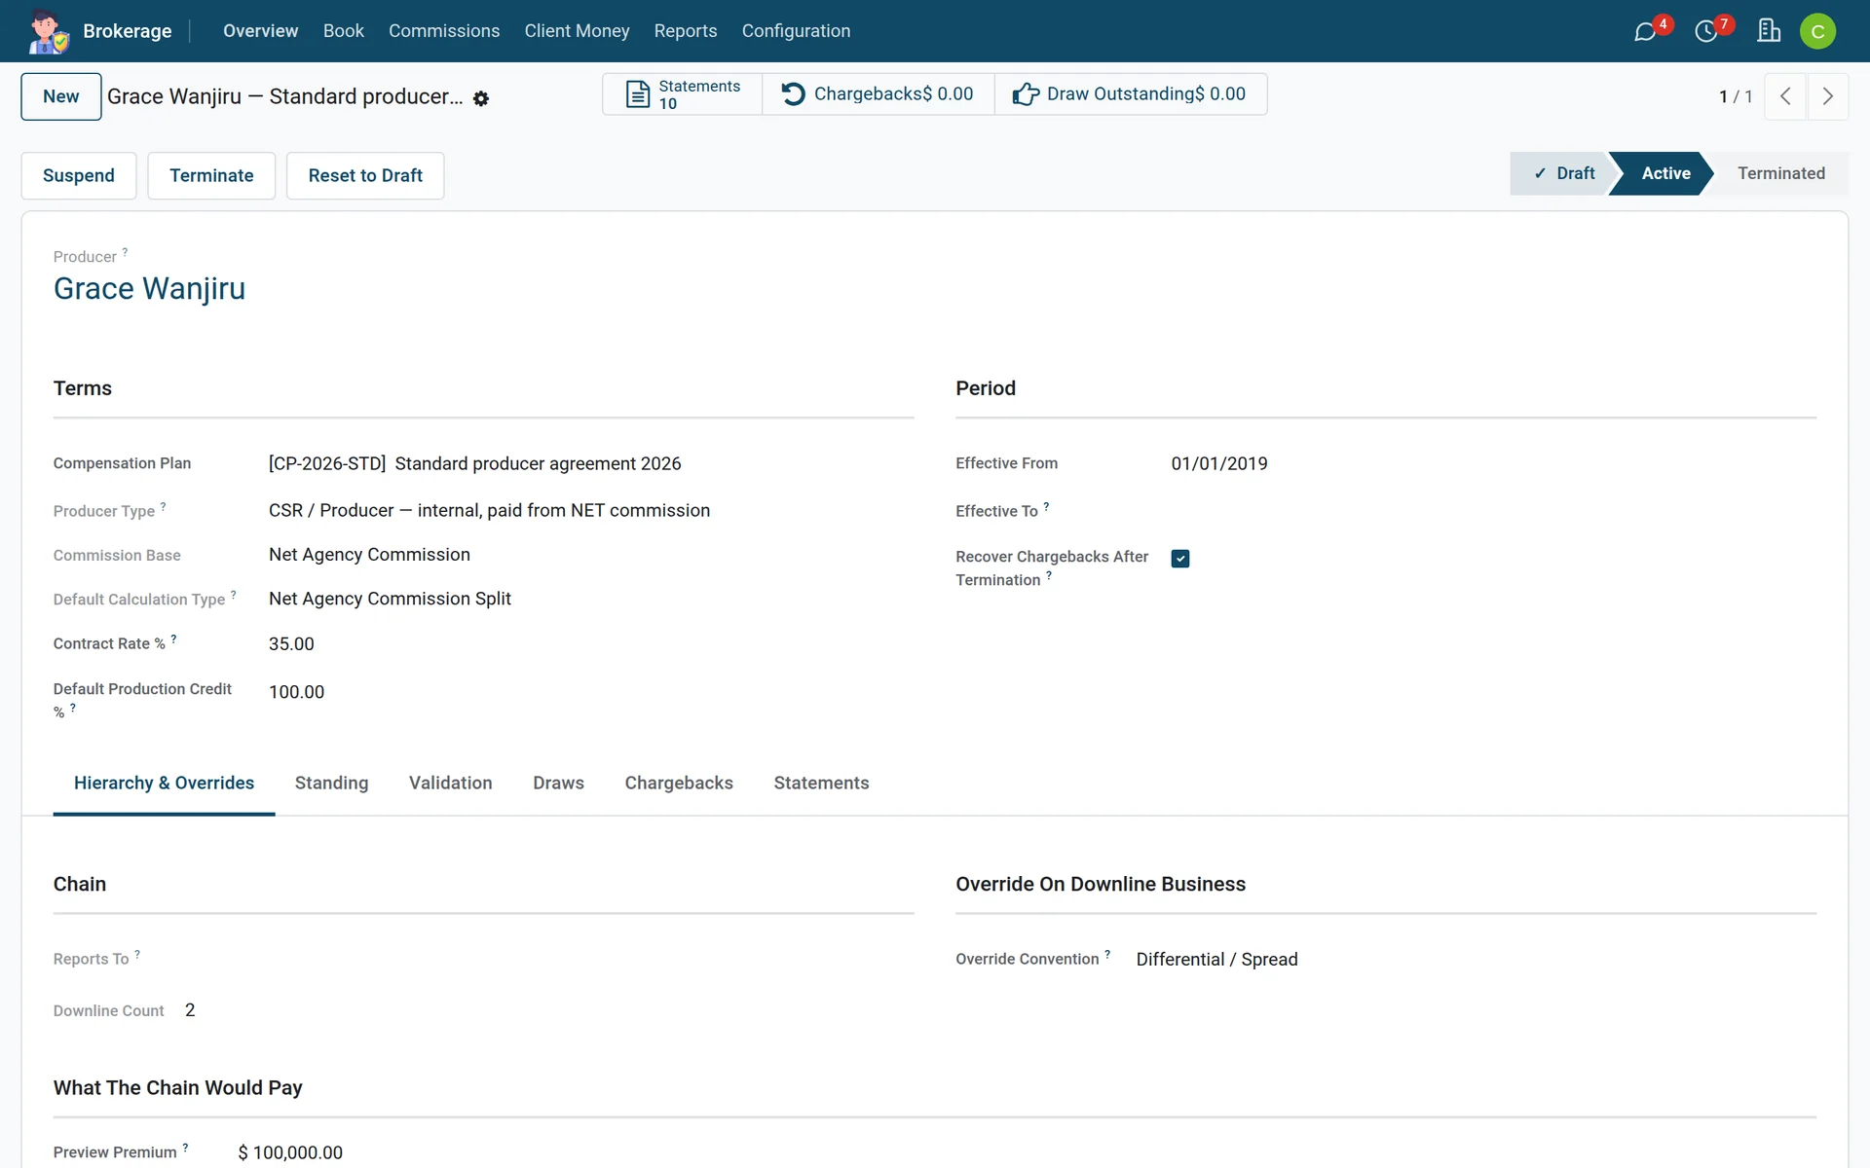1870x1168 pixels.
Task: Select the Terminated status stage
Action: click(1781, 173)
